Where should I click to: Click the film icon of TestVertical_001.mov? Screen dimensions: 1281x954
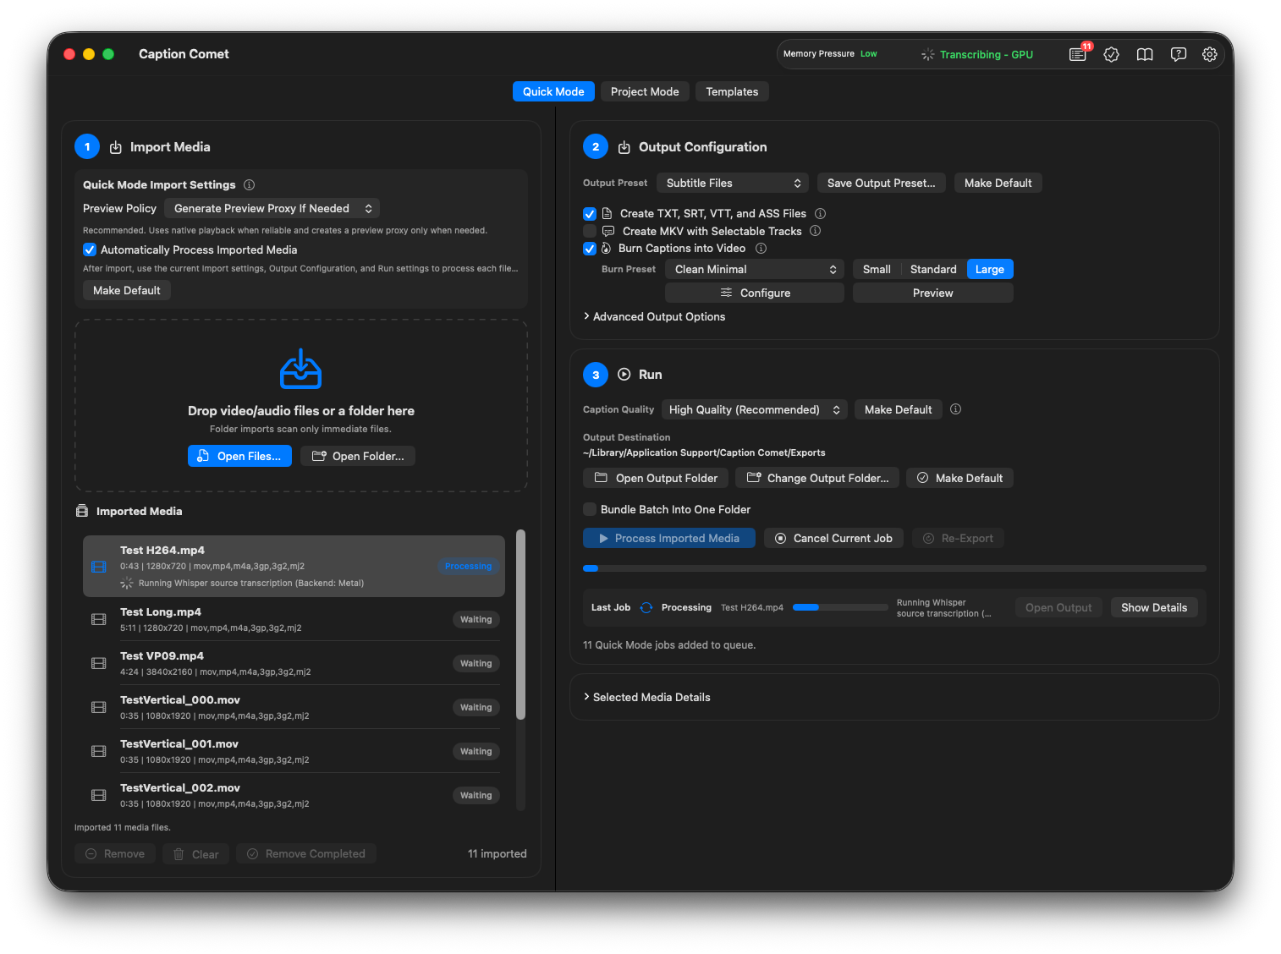pyautogui.click(x=98, y=751)
